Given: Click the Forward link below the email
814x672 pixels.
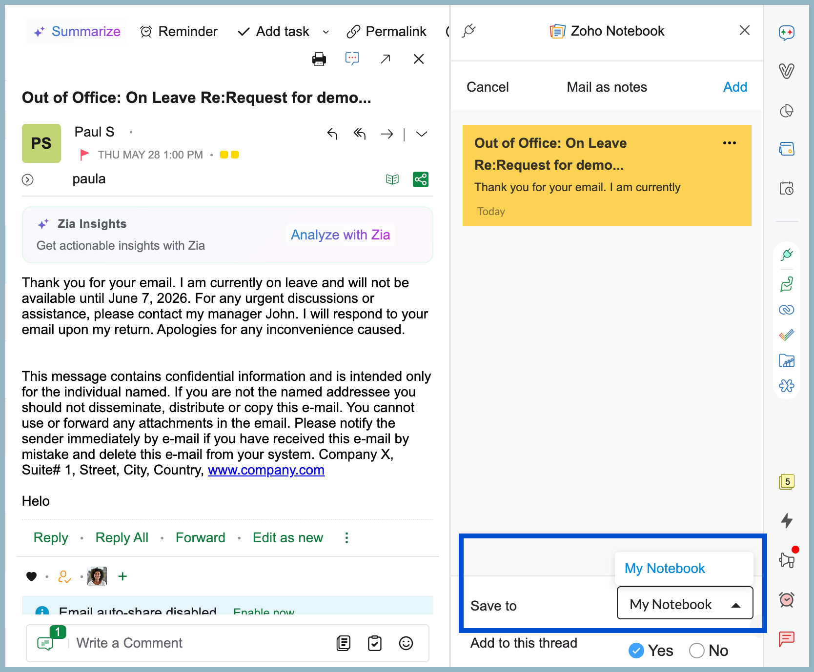Looking at the screenshot, I should pos(201,538).
